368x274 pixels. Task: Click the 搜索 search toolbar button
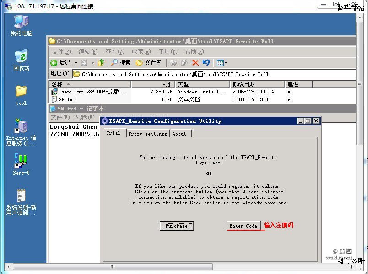click(x=121, y=62)
